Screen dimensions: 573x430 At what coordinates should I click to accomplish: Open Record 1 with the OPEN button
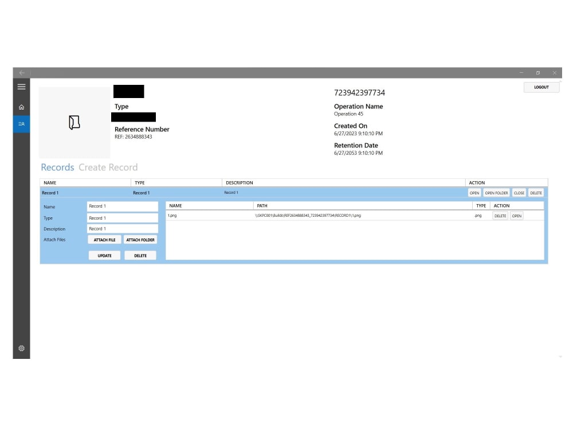coord(474,193)
